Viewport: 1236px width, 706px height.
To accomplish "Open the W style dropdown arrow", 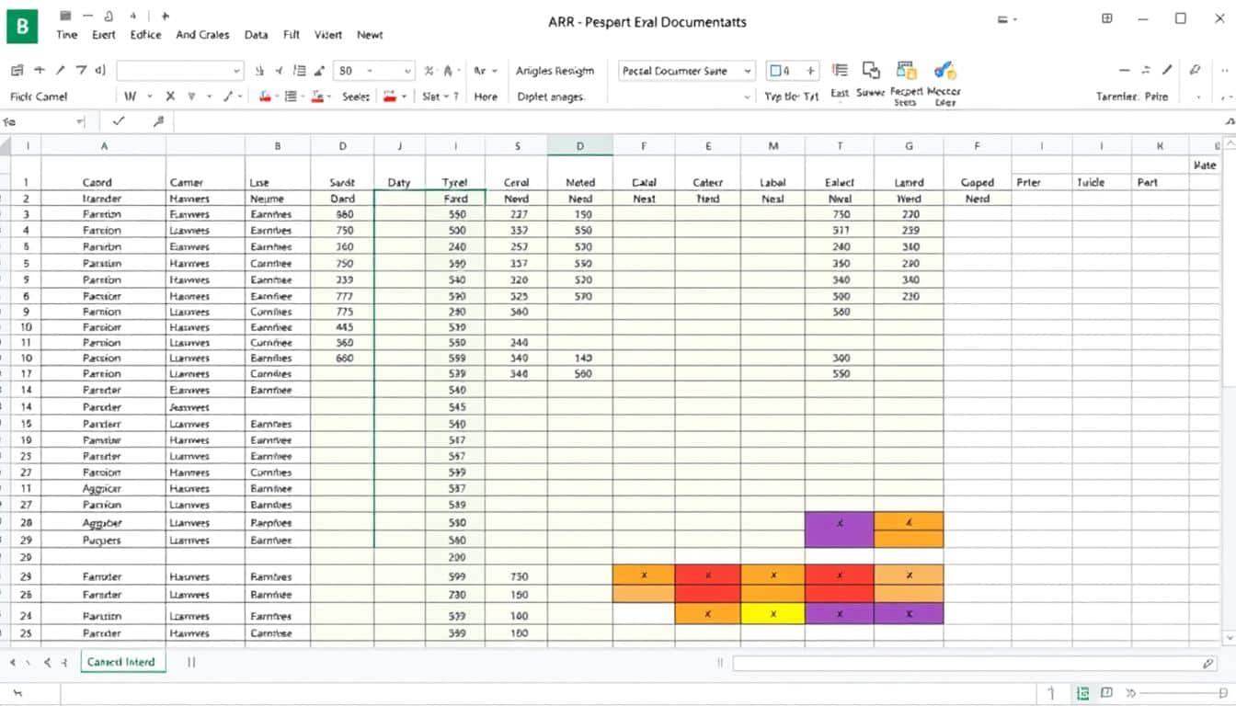I will click(x=150, y=97).
